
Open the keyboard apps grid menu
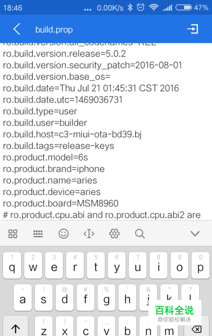coord(13,233)
